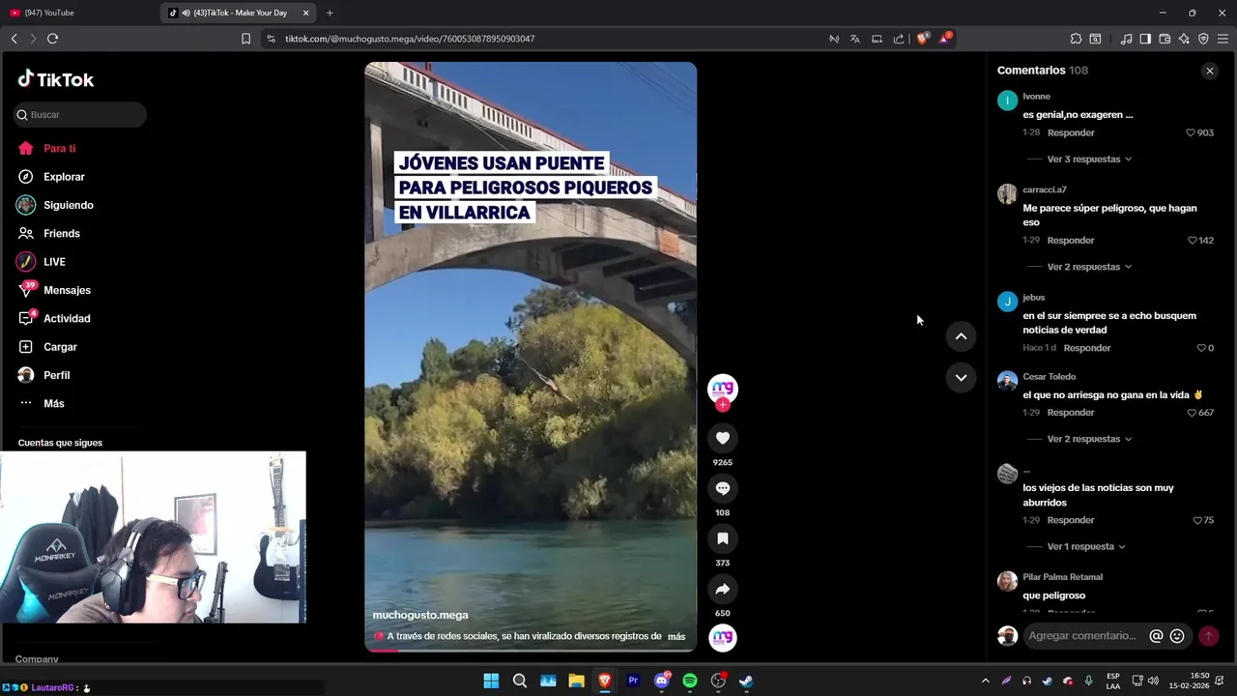1237x696 pixels.
Task: Reply to Ivonne's comment with Responder
Action: point(1071,132)
